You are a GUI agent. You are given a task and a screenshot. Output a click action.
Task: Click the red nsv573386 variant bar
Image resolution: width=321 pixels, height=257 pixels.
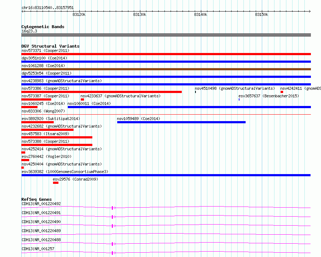click(102, 92)
